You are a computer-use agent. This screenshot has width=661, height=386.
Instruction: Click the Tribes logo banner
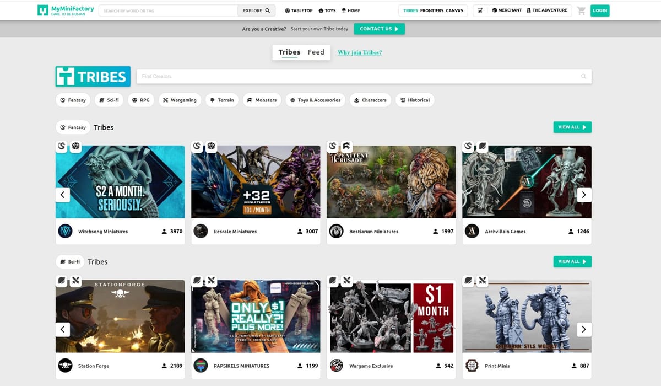point(93,77)
